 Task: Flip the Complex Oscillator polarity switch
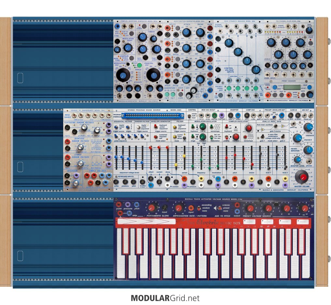click(x=226, y=137)
